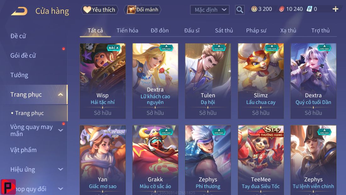Tap the gold coin icon showing 3 200
Viewport: 346px width, 195px height.
254,9
